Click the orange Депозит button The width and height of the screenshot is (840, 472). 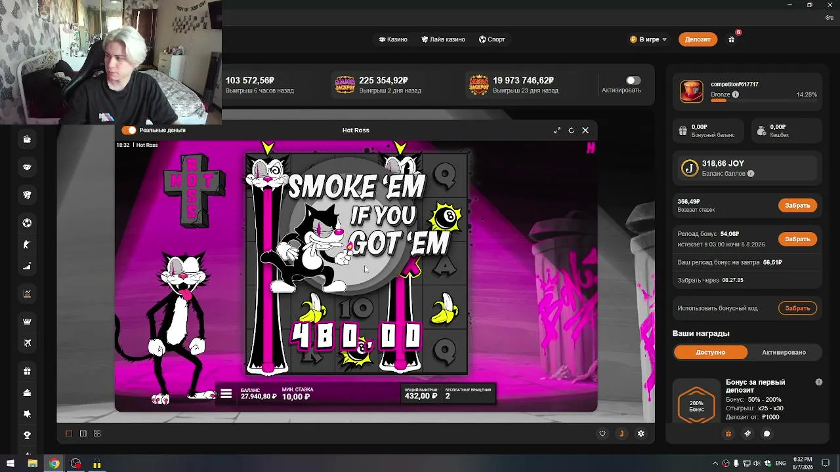(698, 39)
